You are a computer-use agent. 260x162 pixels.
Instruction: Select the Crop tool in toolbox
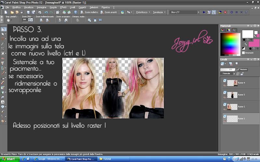3,49
